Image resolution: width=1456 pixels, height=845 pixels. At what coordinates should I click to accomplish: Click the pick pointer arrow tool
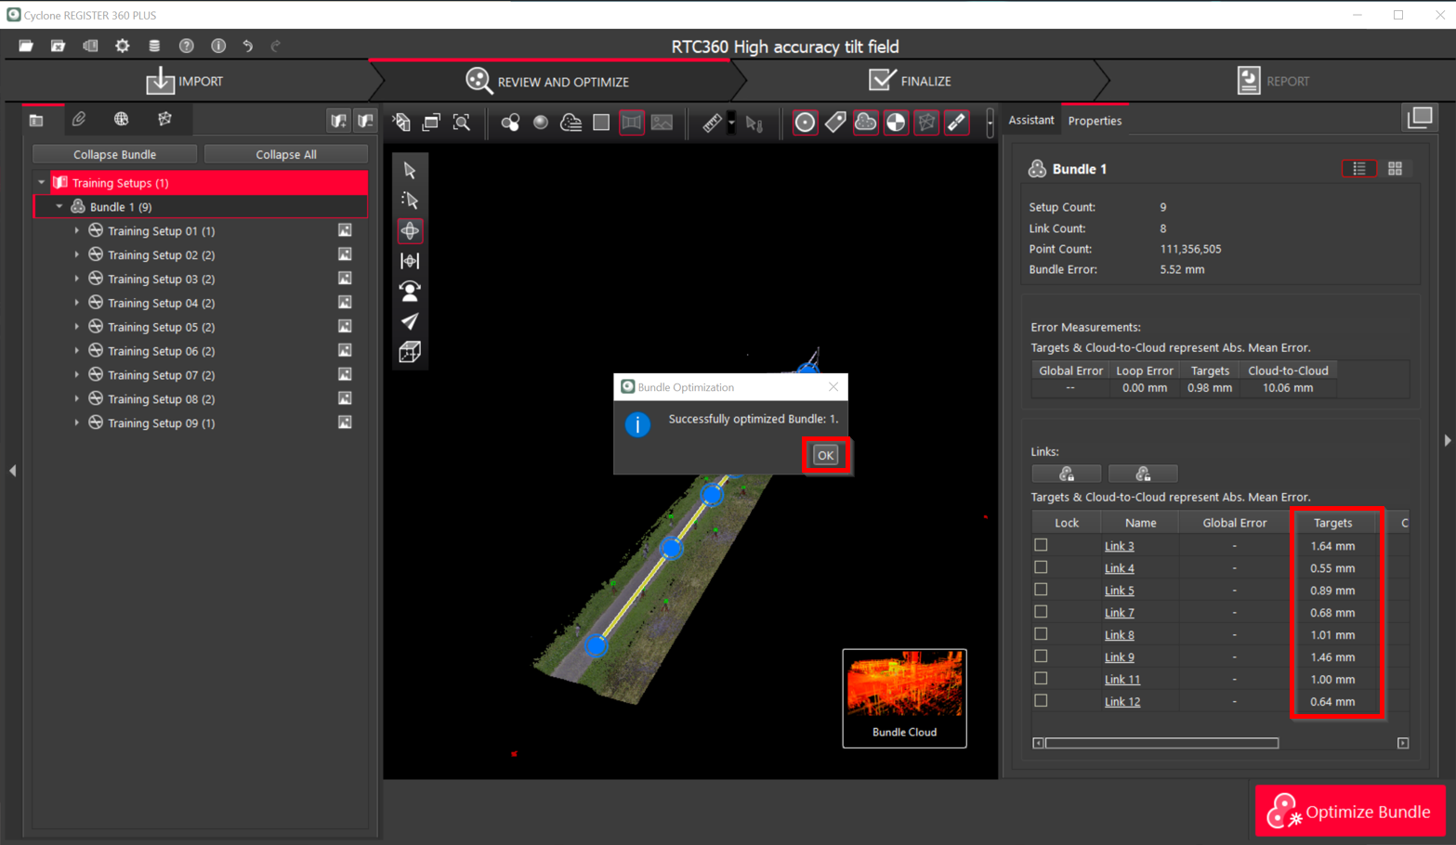point(410,171)
